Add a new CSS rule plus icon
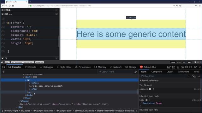The image size is (202, 113). click(189, 76)
